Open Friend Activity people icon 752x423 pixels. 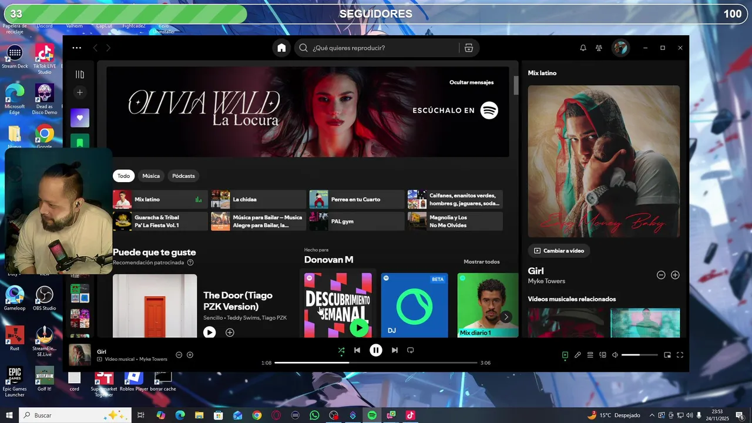[x=599, y=48]
